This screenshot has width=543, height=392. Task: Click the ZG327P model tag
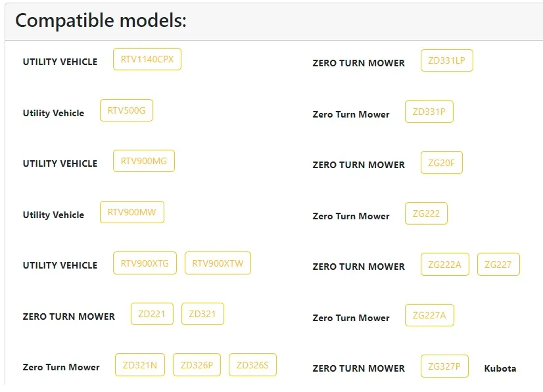point(444,366)
